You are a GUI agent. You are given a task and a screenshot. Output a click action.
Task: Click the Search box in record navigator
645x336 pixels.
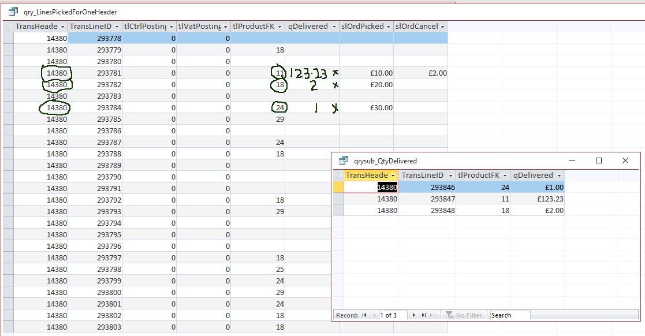tap(510, 315)
